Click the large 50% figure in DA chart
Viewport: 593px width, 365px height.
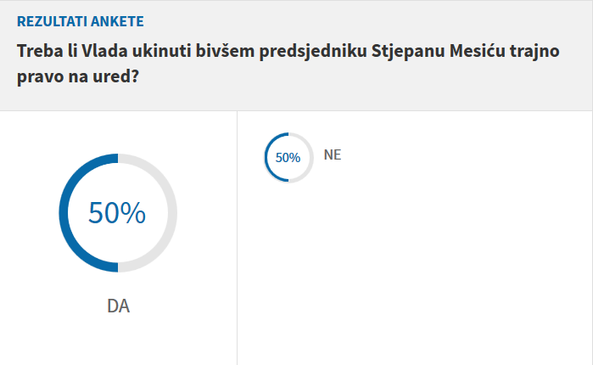pos(118,214)
